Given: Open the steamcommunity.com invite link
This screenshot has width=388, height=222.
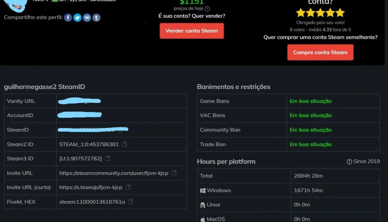Looking at the screenshot, I should click(114, 173).
